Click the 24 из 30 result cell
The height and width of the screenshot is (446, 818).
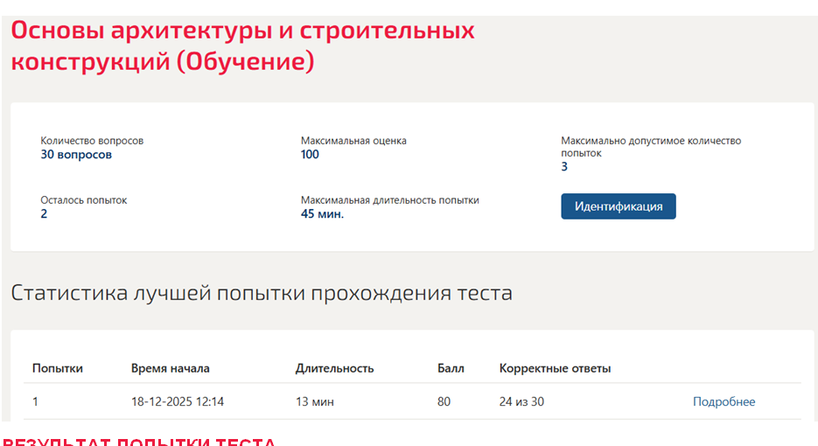(x=521, y=401)
